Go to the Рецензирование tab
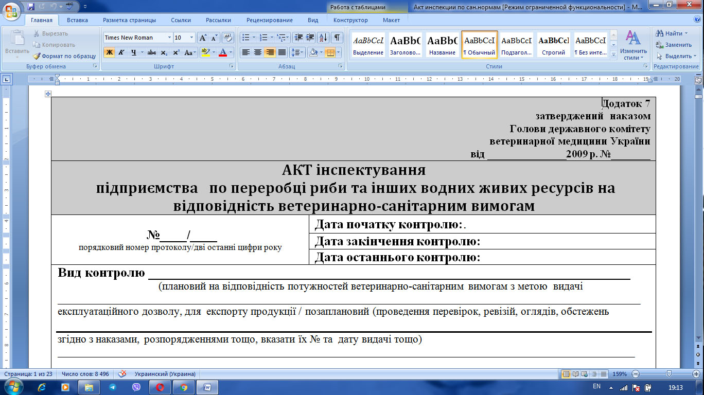 pos(270,20)
